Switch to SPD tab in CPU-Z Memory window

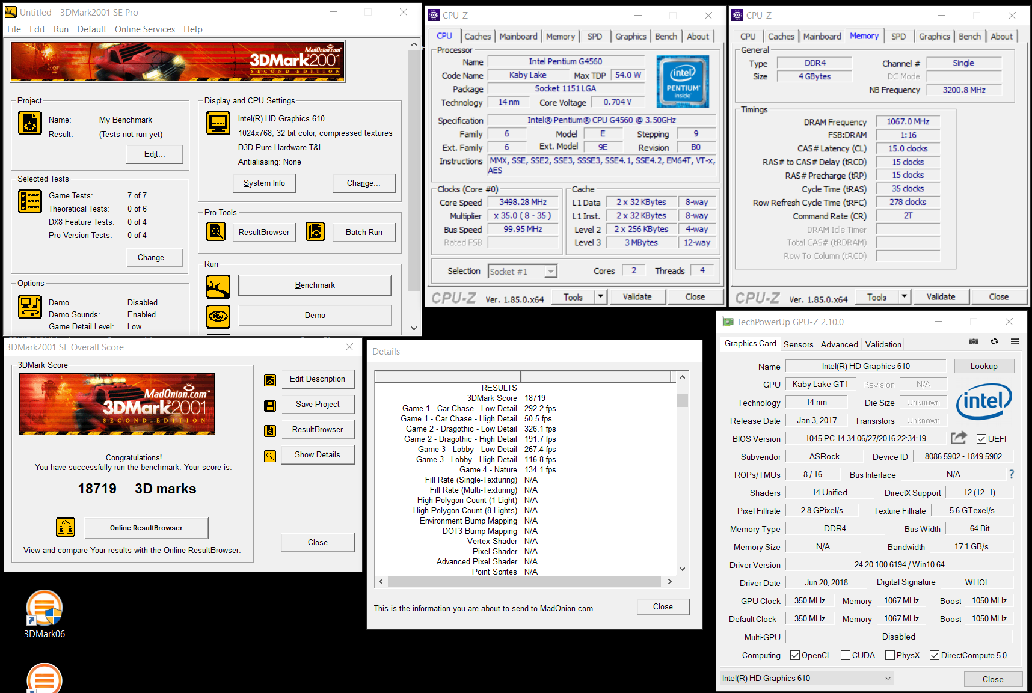click(x=898, y=36)
